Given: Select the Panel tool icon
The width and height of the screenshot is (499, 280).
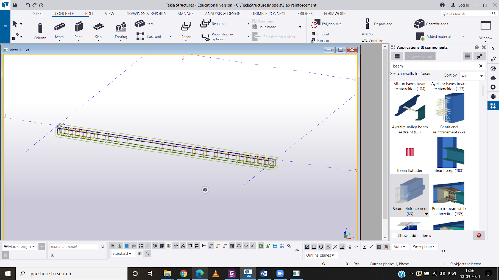Looking at the screenshot, I should pos(79,27).
